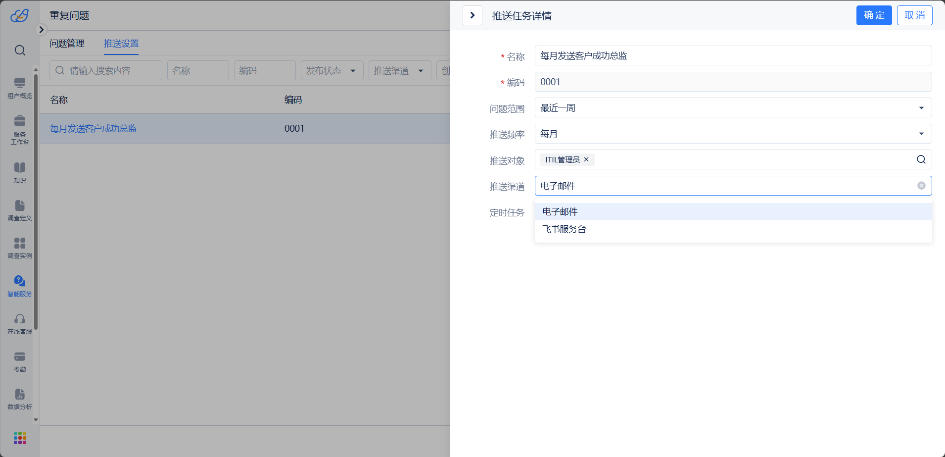This screenshot has height=457, width=945.
Task: Open the colorful app grid launcher
Action: click(20, 438)
